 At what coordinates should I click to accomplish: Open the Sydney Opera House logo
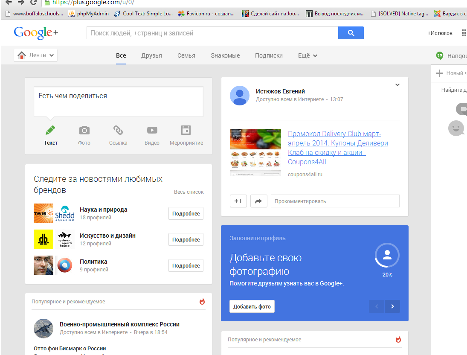(65, 239)
